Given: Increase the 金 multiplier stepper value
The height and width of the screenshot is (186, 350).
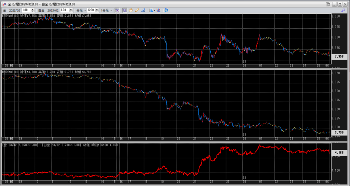Looking at the screenshot, I should point(33,9).
